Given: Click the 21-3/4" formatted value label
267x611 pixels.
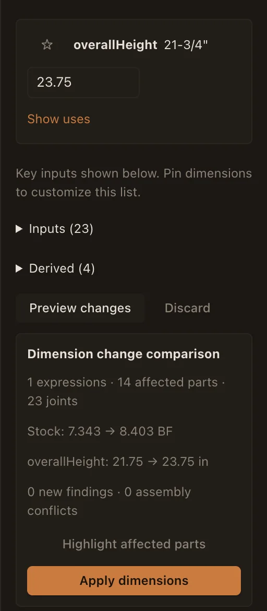Looking at the screenshot, I should pos(186,45).
